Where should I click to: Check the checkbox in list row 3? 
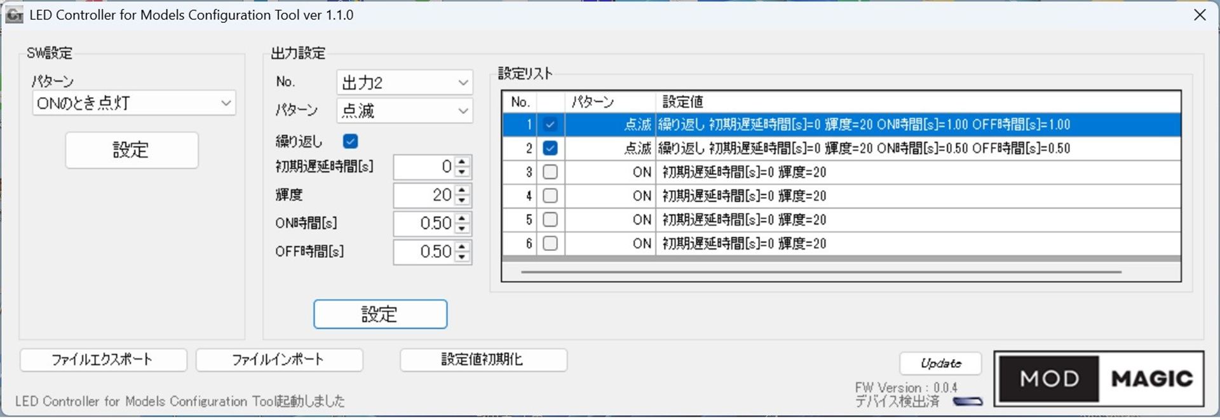click(x=550, y=172)
